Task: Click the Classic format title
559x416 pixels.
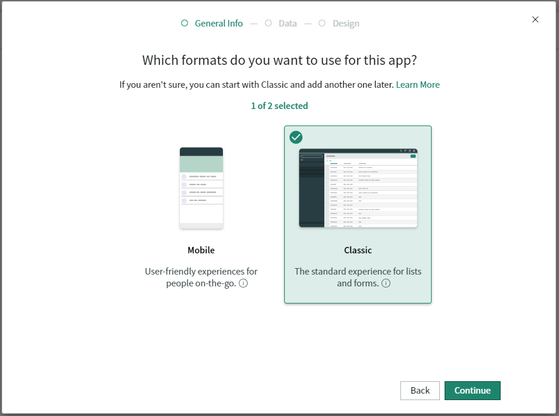Action: (358, 250)
